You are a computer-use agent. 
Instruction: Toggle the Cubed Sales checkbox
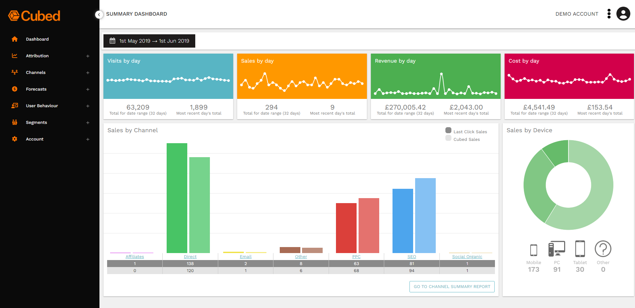click(448, 138)
